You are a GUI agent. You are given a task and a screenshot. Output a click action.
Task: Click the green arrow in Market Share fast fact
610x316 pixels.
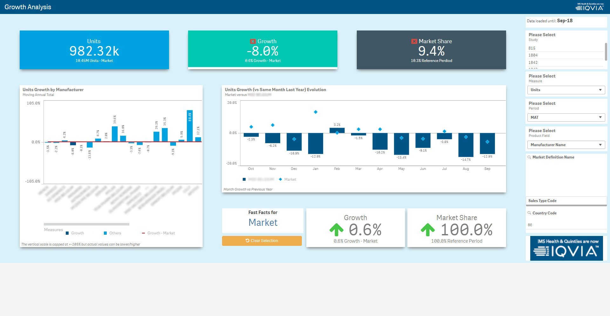click(x=428, y=230)
